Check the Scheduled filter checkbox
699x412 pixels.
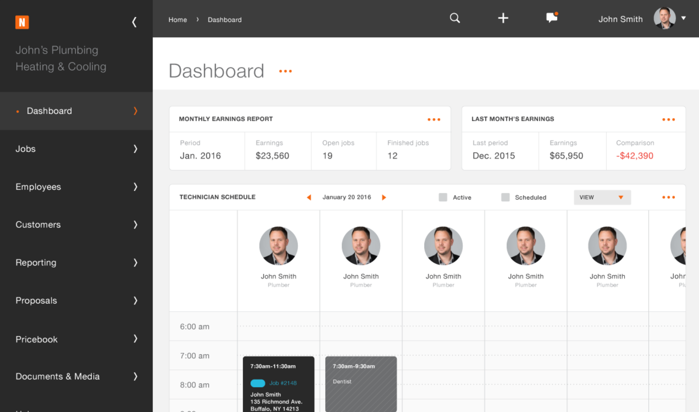tap(505, 197)
